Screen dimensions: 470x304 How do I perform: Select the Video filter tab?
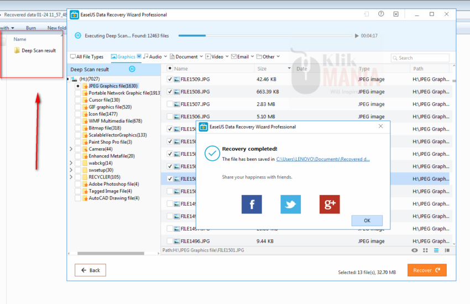coord(215,56)
